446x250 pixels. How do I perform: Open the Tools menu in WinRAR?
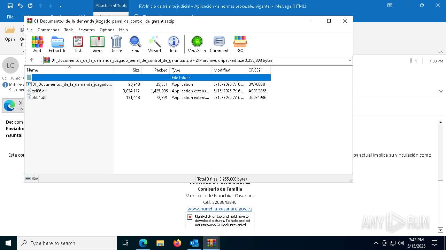click(x=69, y=30)
